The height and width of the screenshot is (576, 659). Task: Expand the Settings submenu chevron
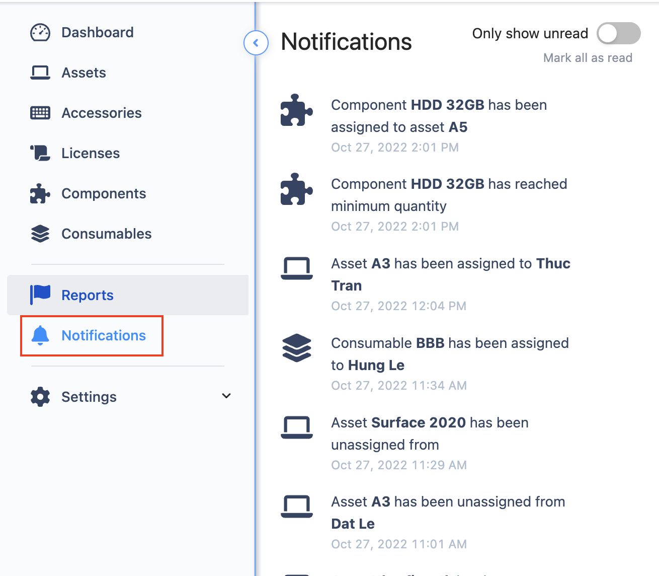point(226,396)
